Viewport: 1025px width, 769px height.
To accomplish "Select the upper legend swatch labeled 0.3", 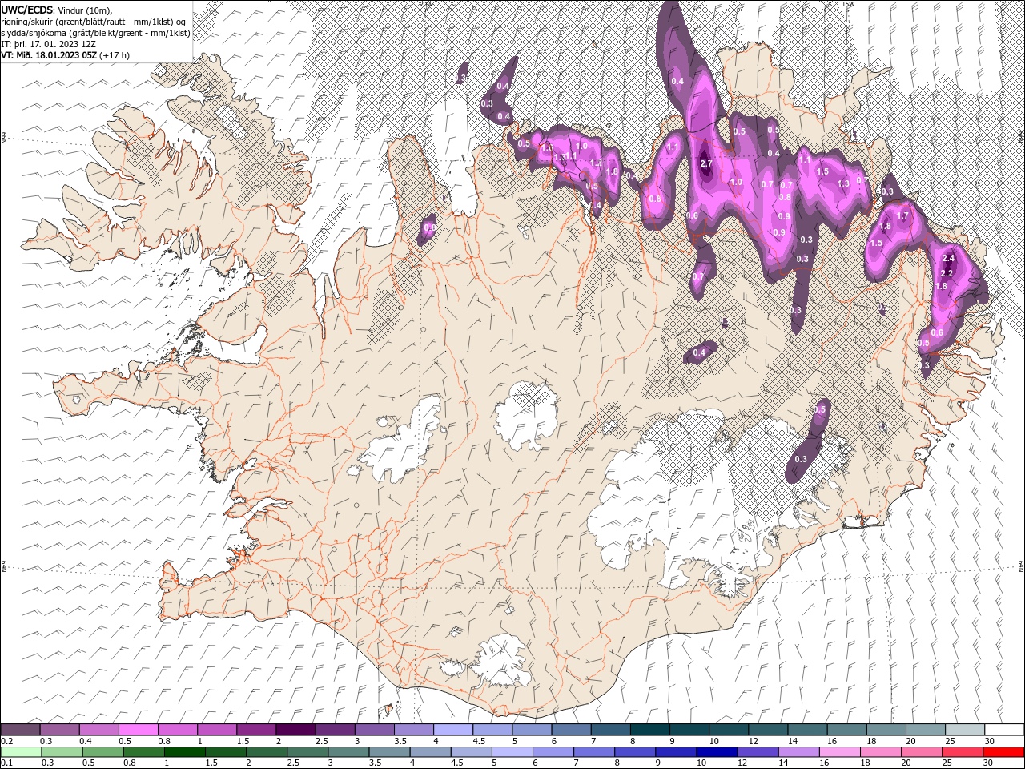I will pos(59,729).
